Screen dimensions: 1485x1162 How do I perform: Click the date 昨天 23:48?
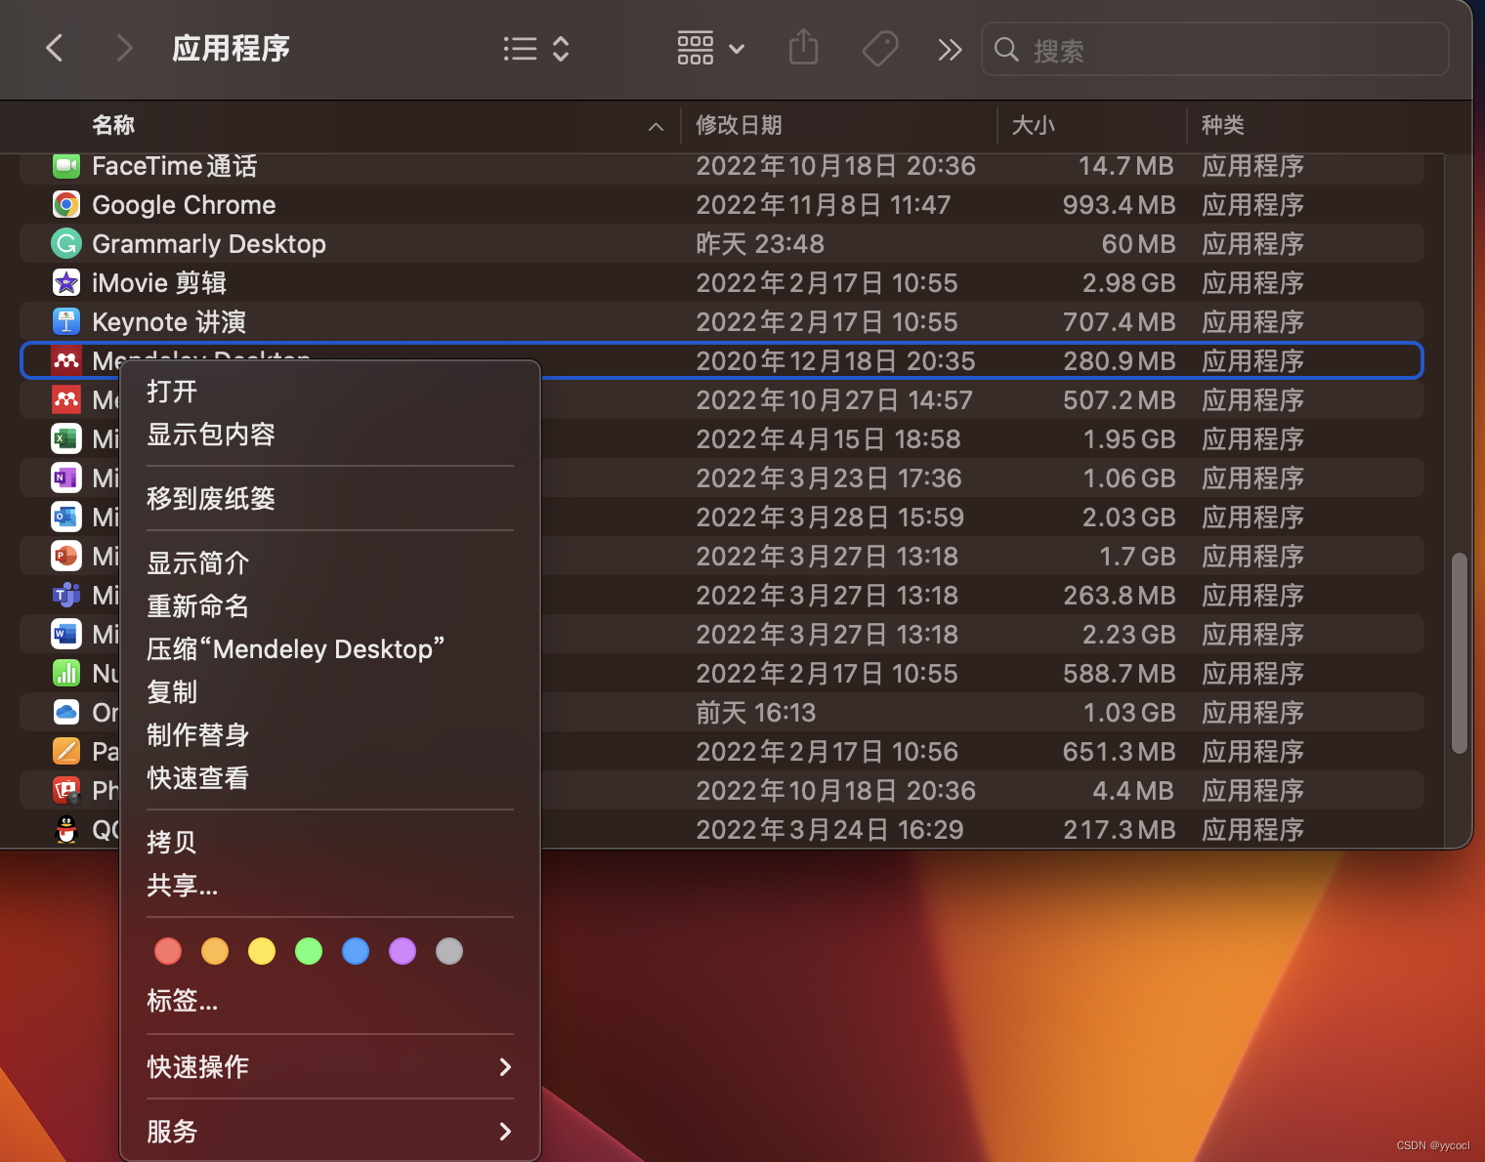point(760,244)
